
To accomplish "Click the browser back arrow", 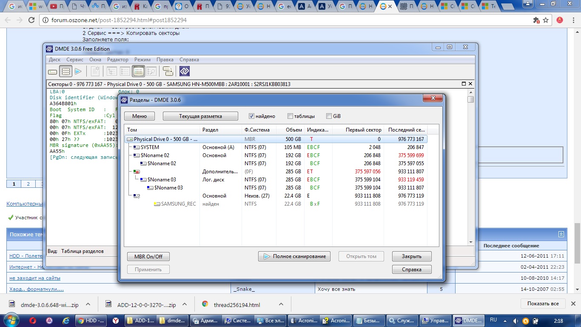I will pos(8,20).
